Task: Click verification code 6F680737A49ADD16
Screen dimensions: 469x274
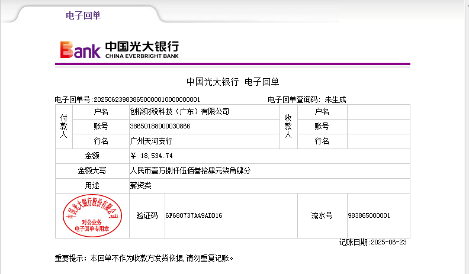Action: coord(194,216)
